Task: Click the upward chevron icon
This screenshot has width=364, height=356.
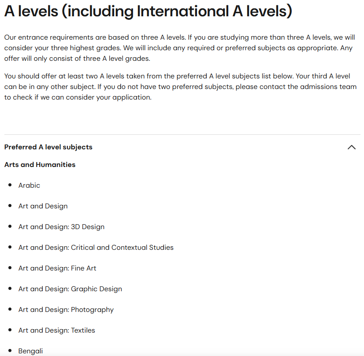Action: click(x=351, y=147)
